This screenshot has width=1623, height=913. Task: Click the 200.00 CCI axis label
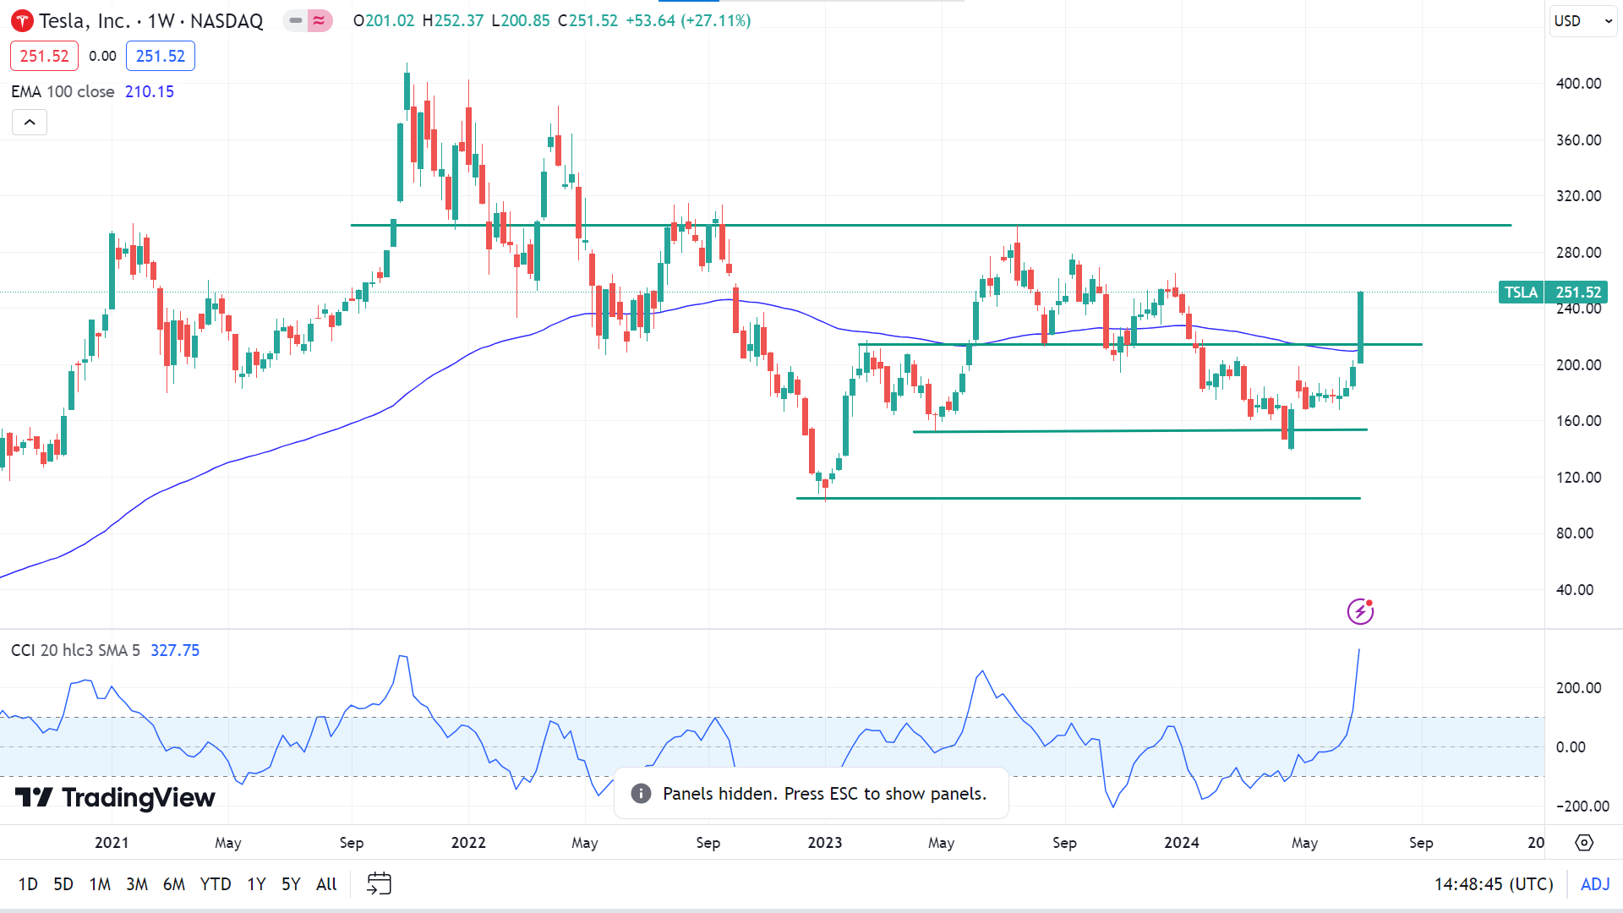pyautogui.click(x=1578, y=688)
